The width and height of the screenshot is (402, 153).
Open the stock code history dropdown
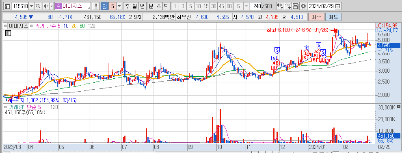(32, 6)
